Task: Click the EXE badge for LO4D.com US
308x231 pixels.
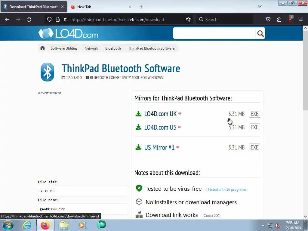Action: [254, 127]
